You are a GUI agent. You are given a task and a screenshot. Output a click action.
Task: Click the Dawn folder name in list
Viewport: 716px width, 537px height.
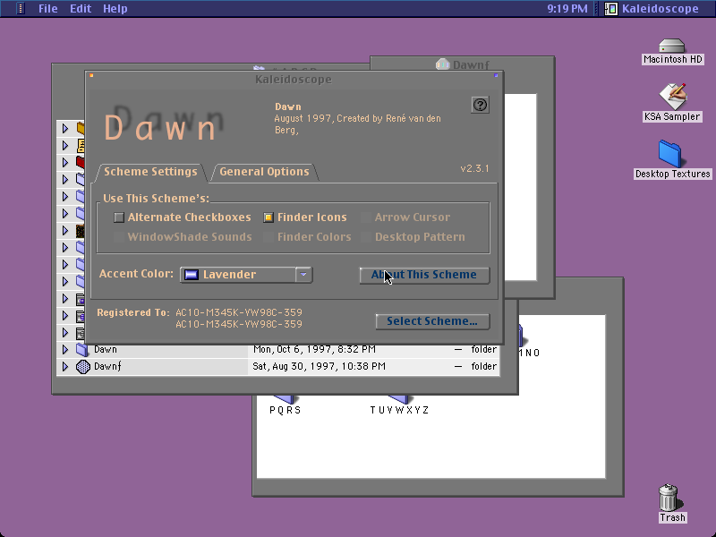[106, 350]
